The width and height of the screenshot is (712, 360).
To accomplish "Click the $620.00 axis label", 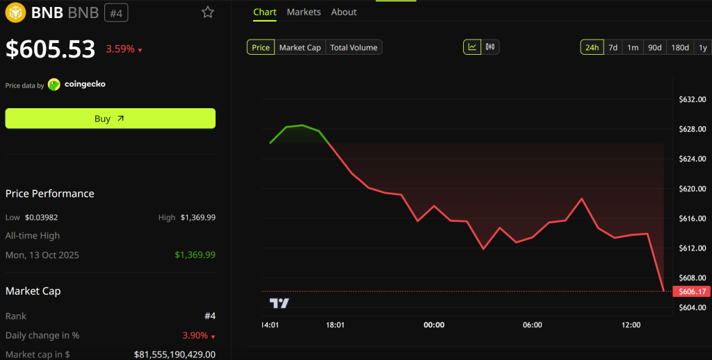I will click(x=693, y=189).
